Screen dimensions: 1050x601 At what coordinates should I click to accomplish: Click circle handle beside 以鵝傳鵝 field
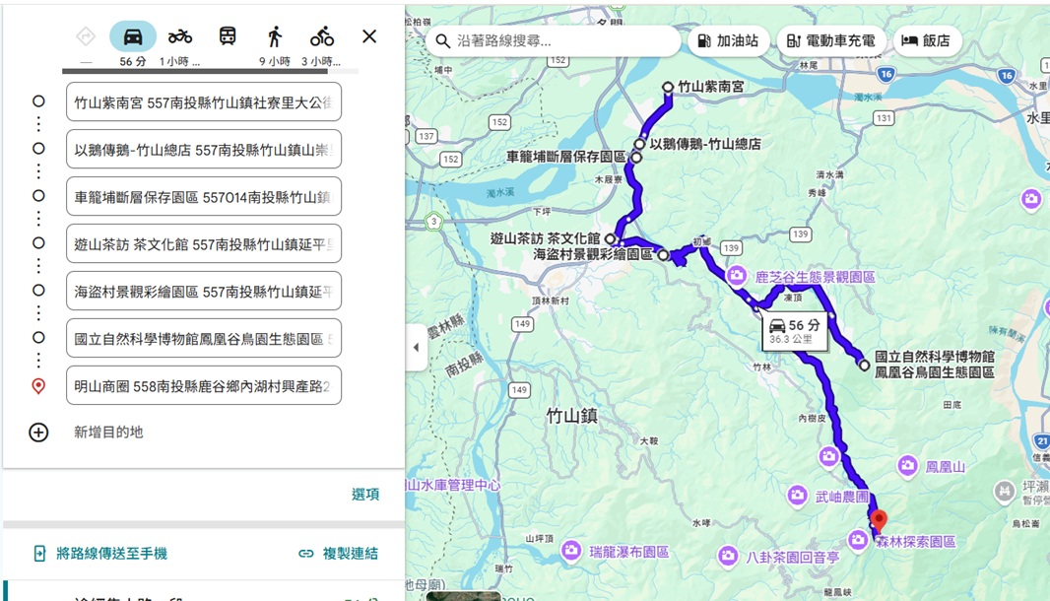point(38,149)
